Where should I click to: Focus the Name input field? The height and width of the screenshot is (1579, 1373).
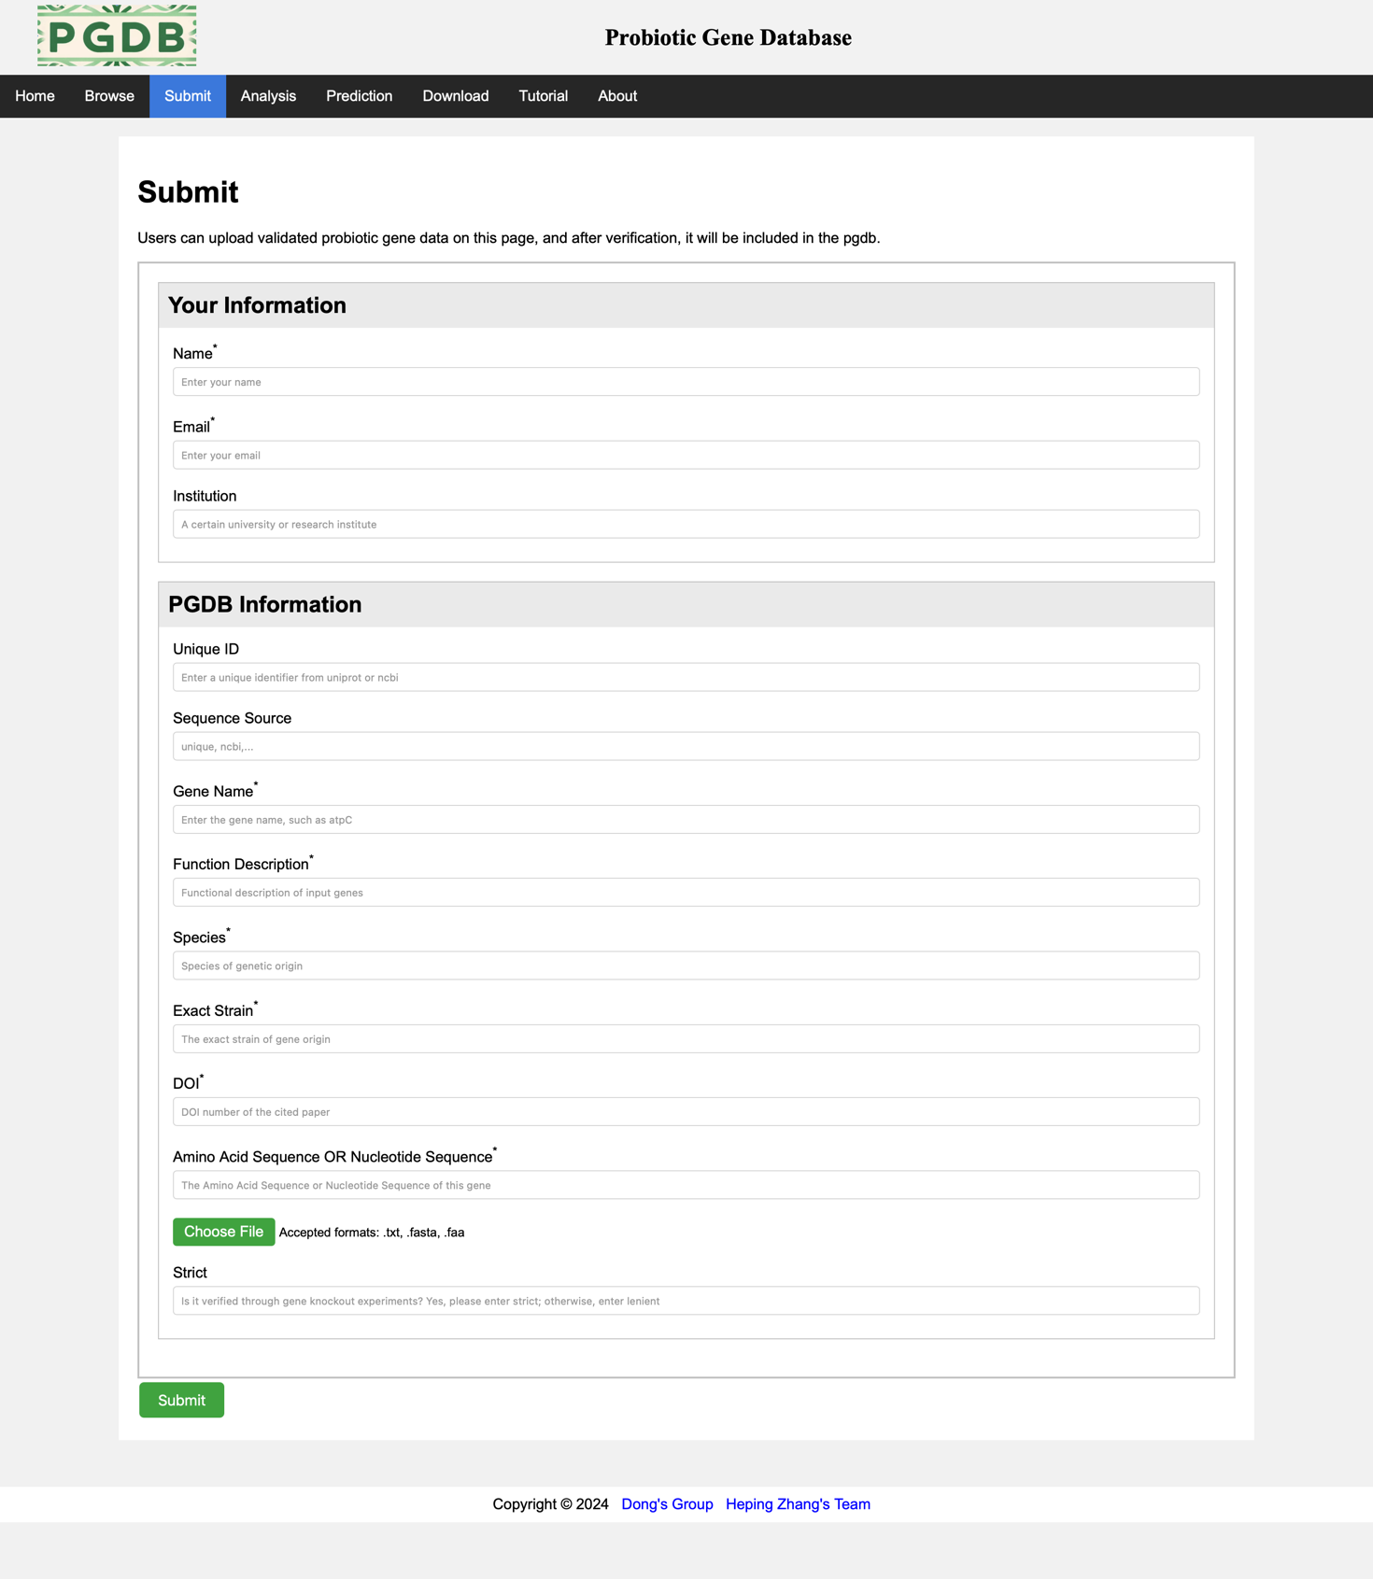[686, 382]
